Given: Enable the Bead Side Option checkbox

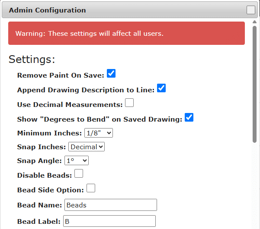Looking at the screenshot, I should pos(91,188).
